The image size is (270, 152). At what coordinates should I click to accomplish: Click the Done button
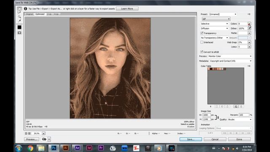pyautogui.click(x=239, y=139)
